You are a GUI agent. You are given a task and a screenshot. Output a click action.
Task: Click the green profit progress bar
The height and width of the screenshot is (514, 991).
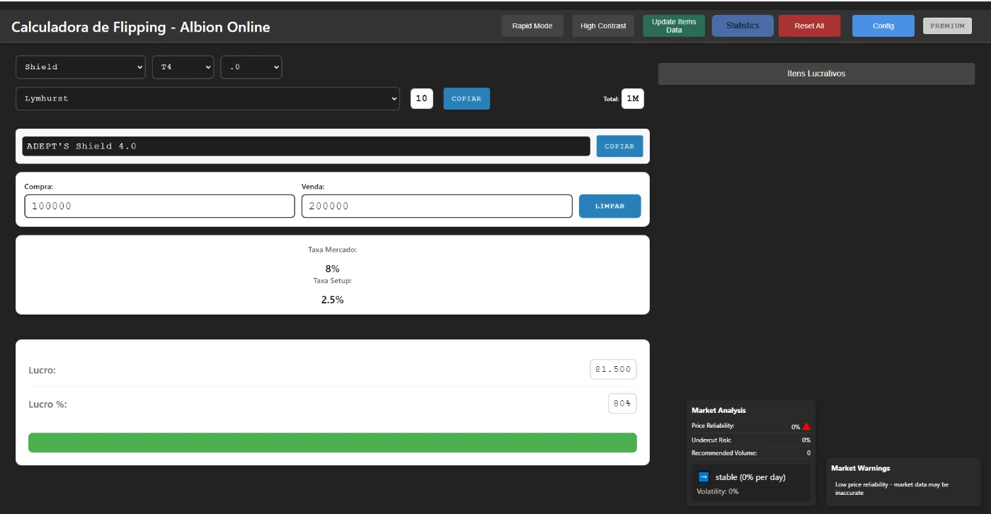coord(332,443)
